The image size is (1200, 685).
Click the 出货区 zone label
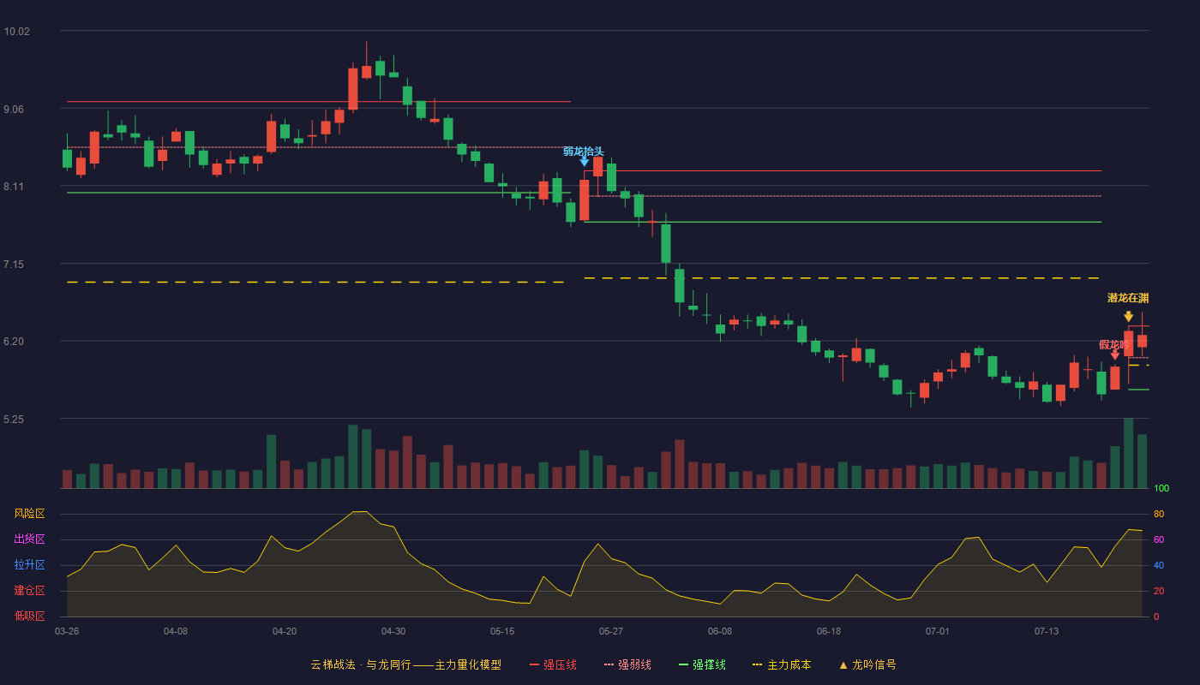point(29,539)
